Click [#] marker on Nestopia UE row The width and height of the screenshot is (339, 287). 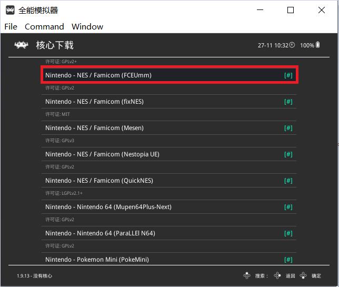(x=288, y=154)
